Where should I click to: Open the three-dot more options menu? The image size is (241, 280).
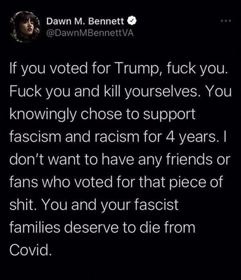pos(226,21)
